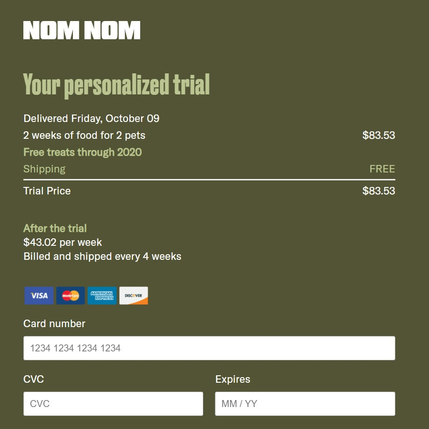Click the "$43.02 per week" text
Screen dimensions: 429x429
[x=63, y=242]
